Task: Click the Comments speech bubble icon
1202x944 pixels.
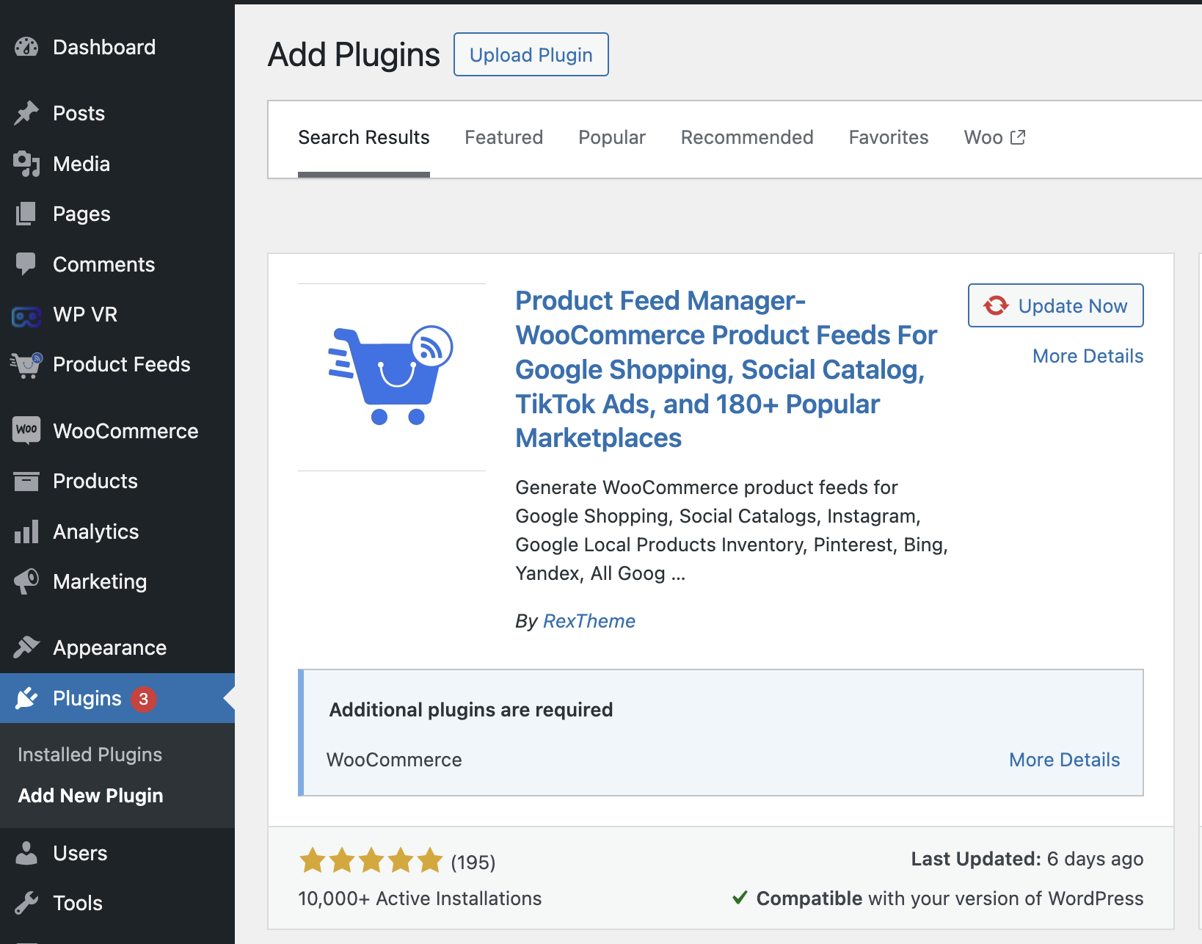Action: coord(26,264)
